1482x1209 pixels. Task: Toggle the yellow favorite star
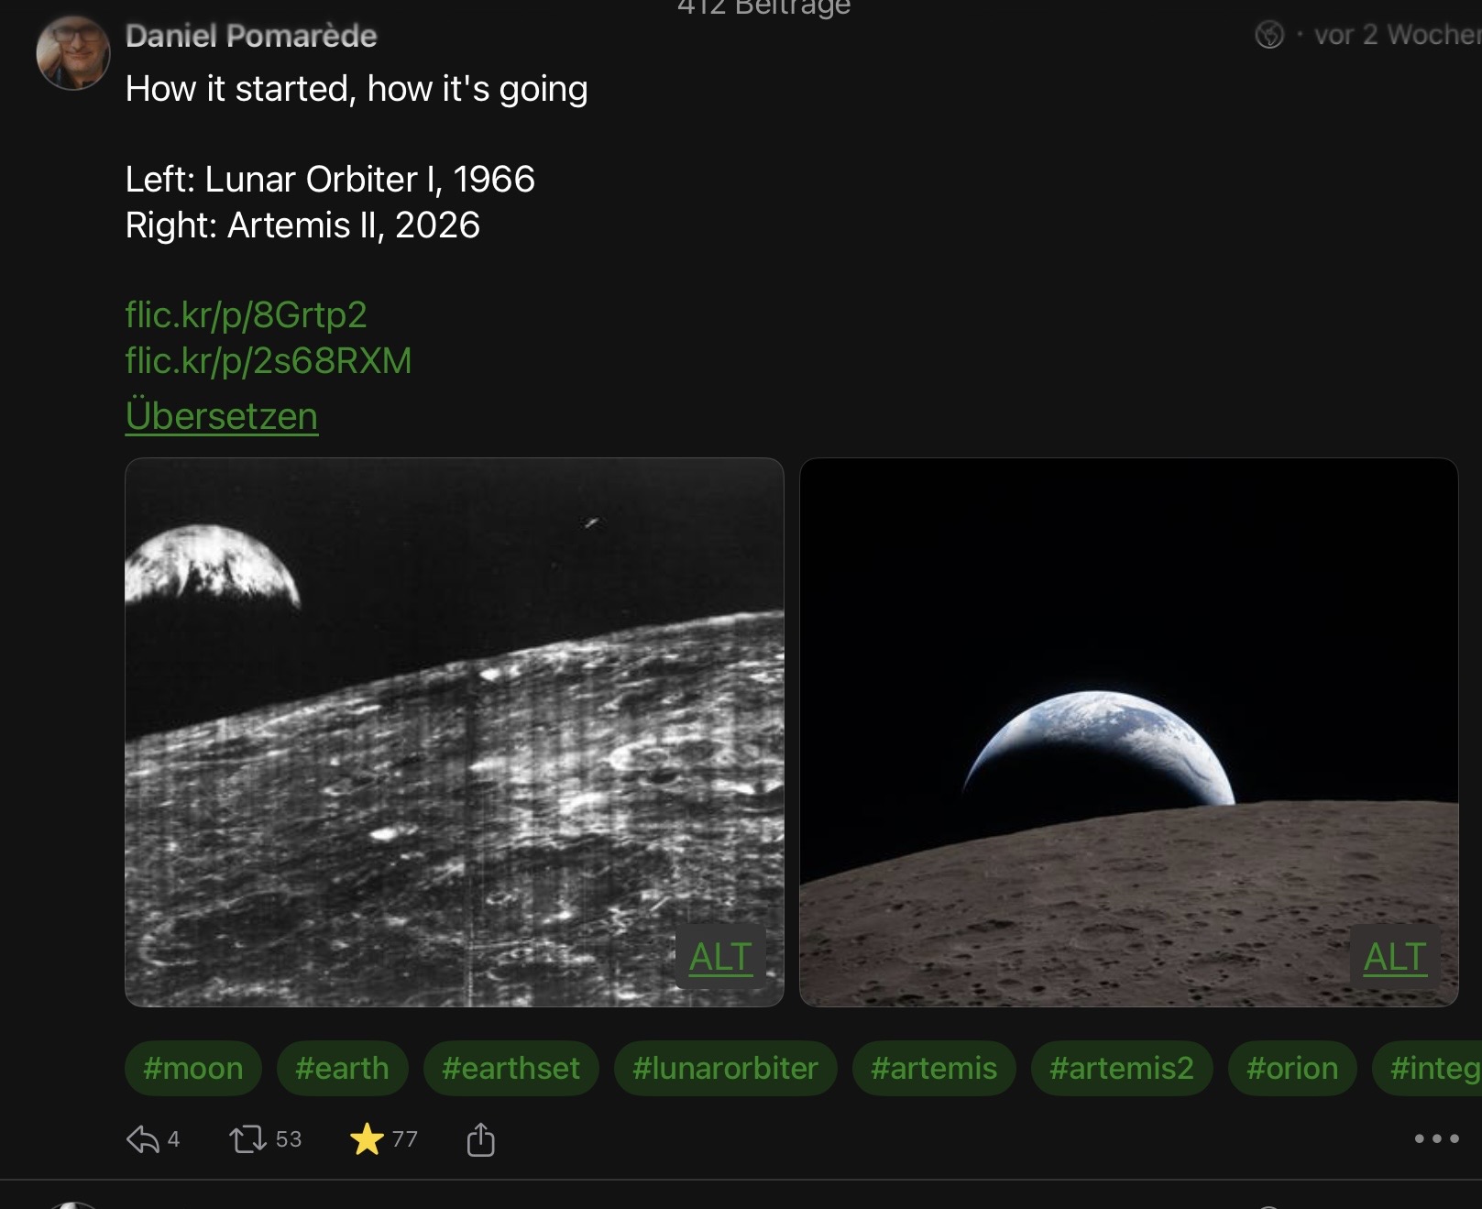[367, 1139]
